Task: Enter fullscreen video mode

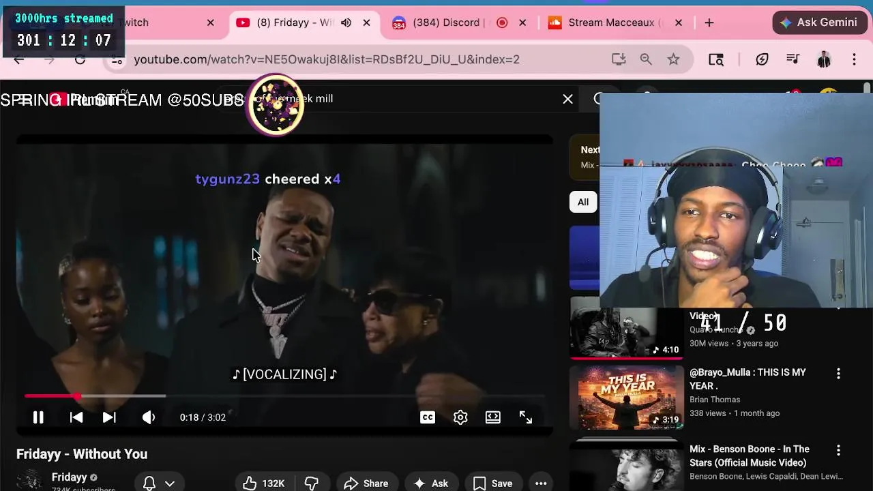Action: point(526,417)
